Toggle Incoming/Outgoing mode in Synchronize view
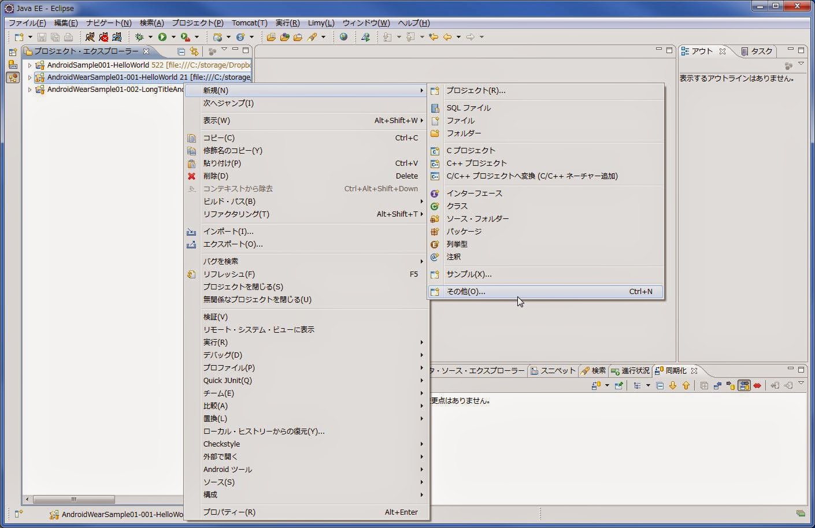This screenshot has width=815, height=528. 744,385
